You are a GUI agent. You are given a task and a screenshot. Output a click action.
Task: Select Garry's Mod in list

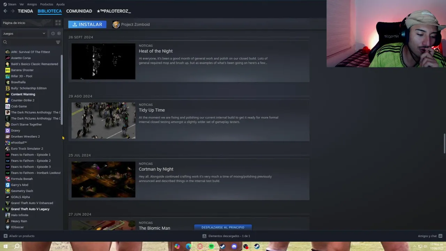pos(20,185)
